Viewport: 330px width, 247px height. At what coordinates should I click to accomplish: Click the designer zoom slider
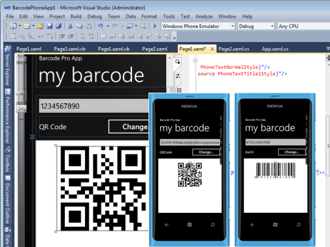coord(21,82)
